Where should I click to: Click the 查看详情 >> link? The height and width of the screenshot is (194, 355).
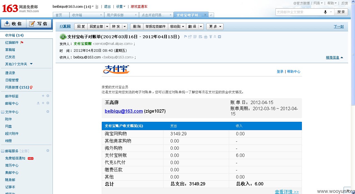point(287,192)
